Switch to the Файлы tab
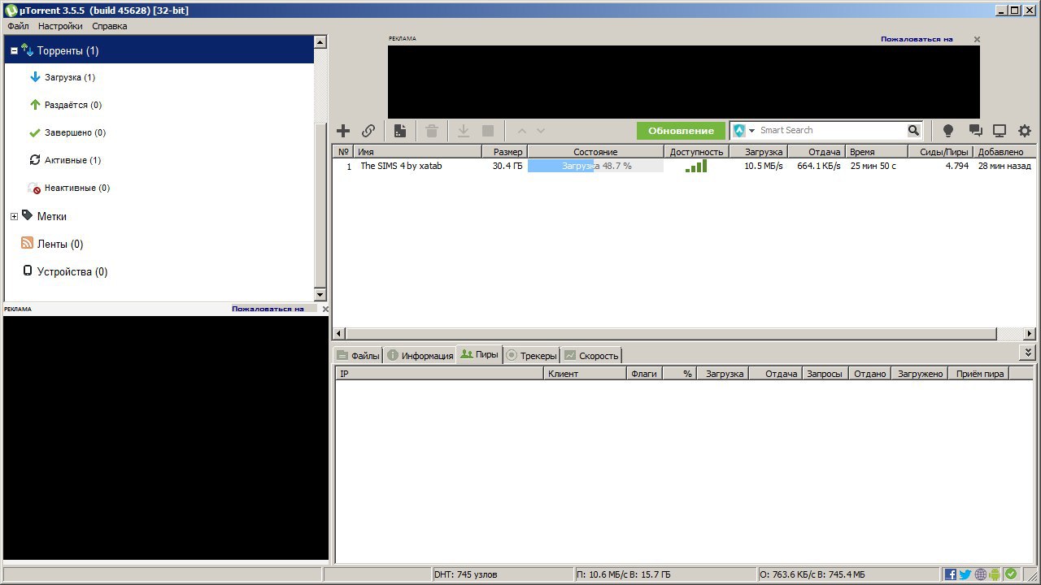This screenshot has width=1041, height=585. pyautogui.click(x=358, y=355)
